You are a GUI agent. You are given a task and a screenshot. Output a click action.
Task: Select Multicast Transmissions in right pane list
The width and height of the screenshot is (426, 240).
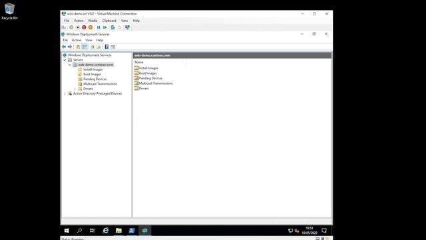(156, 83)
